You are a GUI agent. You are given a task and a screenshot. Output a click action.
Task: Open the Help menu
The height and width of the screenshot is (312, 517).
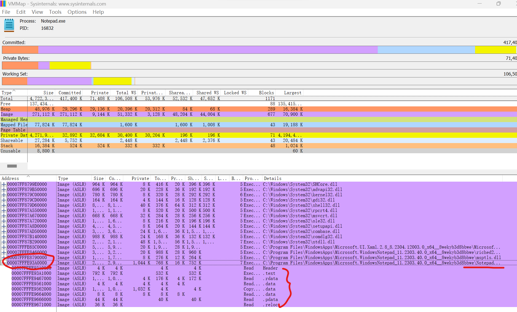pos(98,12)
